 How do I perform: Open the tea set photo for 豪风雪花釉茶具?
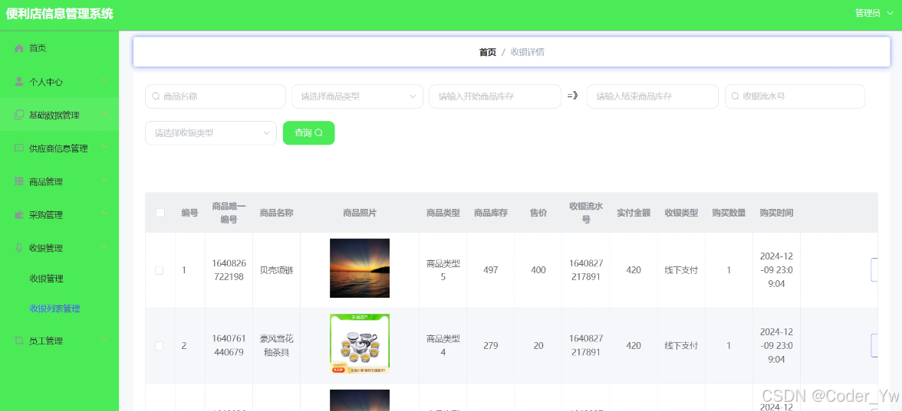pos(360,344)
